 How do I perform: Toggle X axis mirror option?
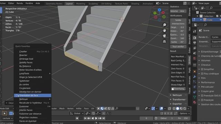click(165, 113)
